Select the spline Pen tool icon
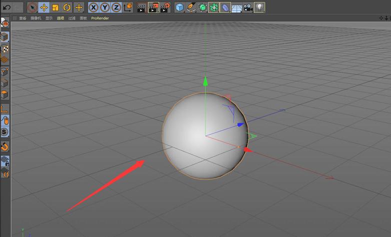This screenshot has width=391, height=237. 191,7
